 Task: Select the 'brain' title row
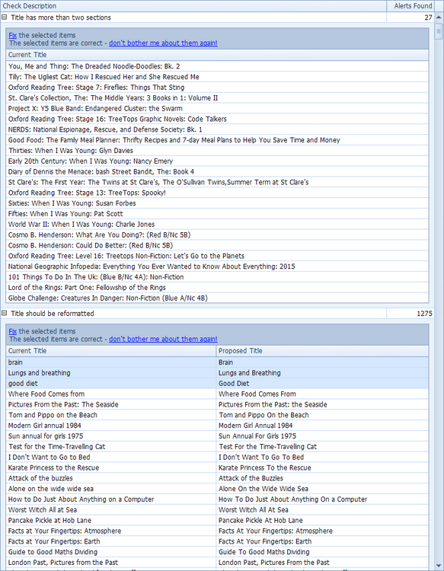tap(218, 362)
